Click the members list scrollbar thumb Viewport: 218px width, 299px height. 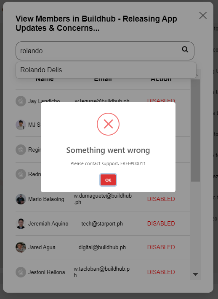point(195,130)
